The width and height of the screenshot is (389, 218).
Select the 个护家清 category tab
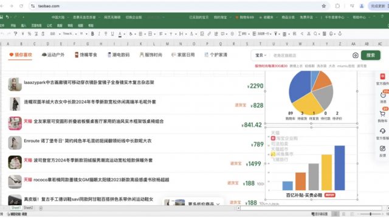click(216, 55)
